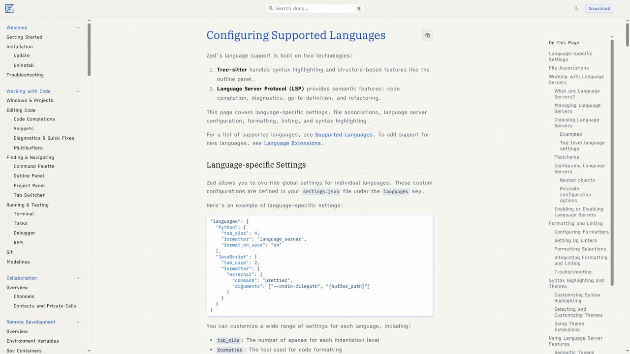This screenshot has width=630, height=354.
Task: Collapse the Welcome section chevron
Action: tap(78, 28)
